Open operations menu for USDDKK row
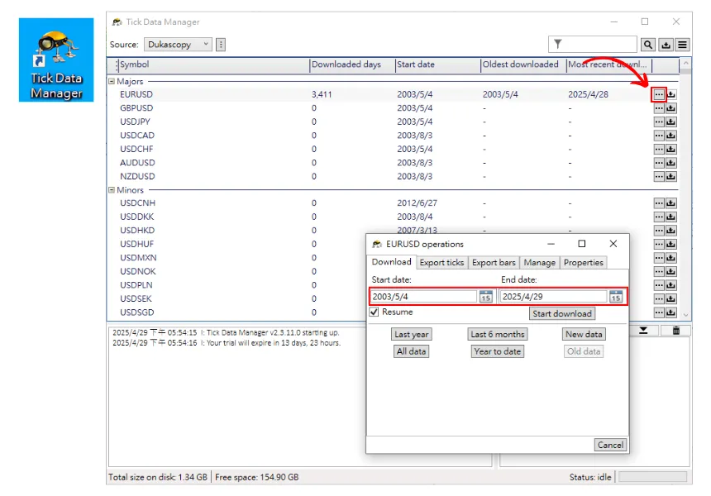The image size is (711, 496). tap(659, 217)
